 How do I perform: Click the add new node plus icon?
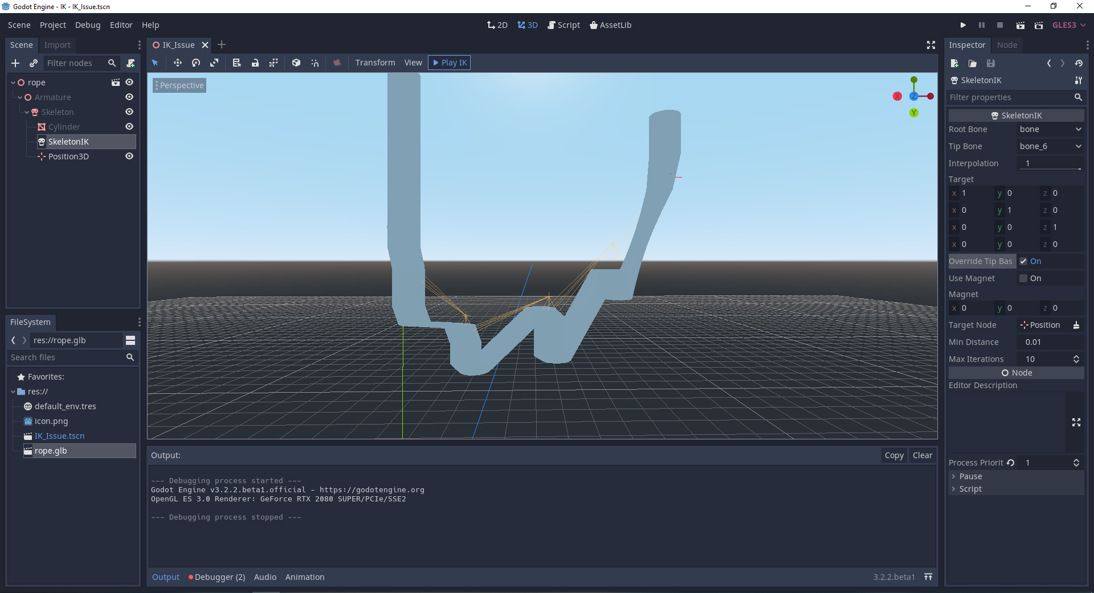point(15,63)
